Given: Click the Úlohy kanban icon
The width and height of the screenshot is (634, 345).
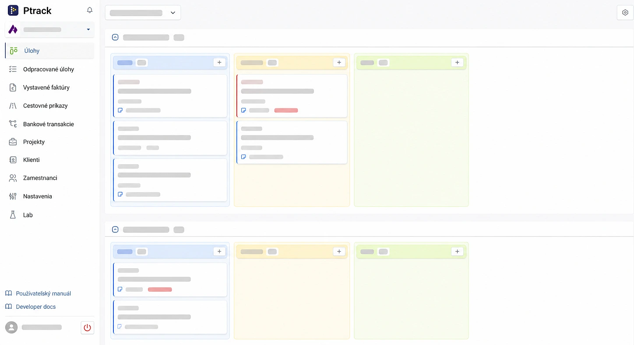Looking at the screenshot, I should (x=14, y=51).
